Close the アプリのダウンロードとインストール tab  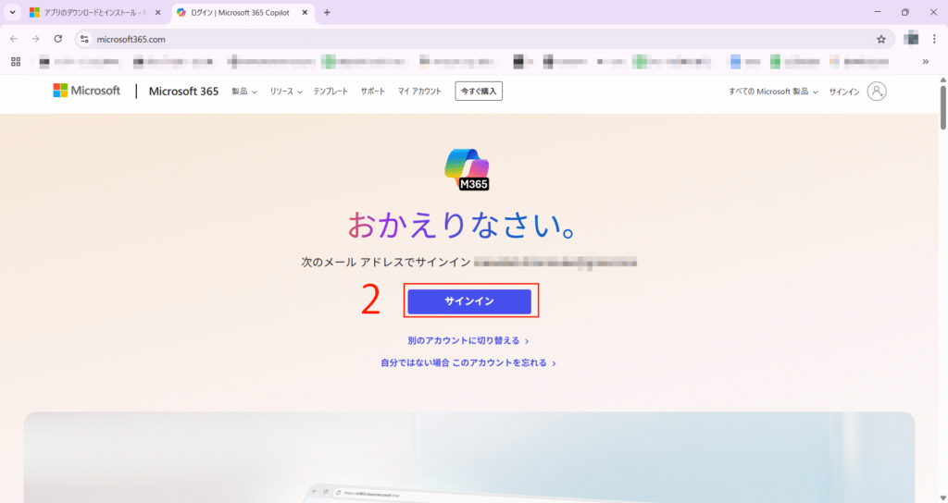tap(157, 12)
